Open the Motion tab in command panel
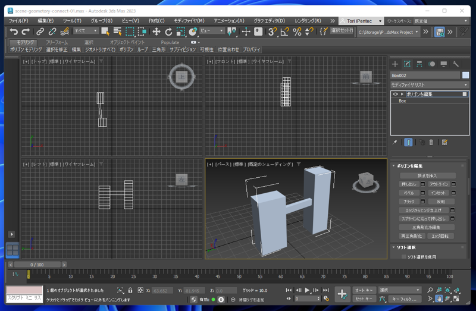The width and height of the screenshot is (476, 311). (431, 64)
